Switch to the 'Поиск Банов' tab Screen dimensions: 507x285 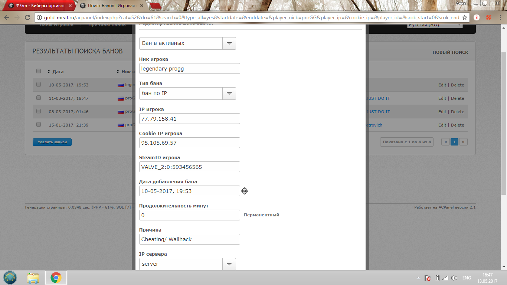point(111,6)
